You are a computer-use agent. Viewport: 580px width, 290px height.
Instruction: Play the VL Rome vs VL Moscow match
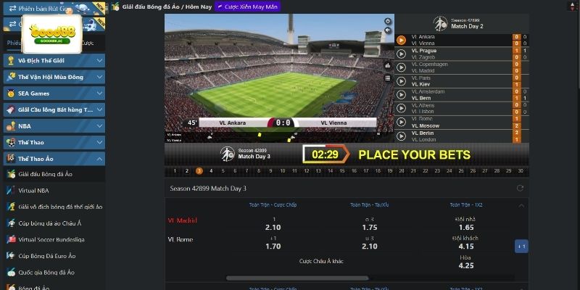coord(401,123)
